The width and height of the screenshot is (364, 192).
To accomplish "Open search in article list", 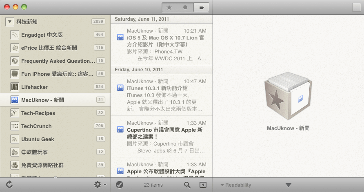I will pyautogui.click(x=187, y=185).
